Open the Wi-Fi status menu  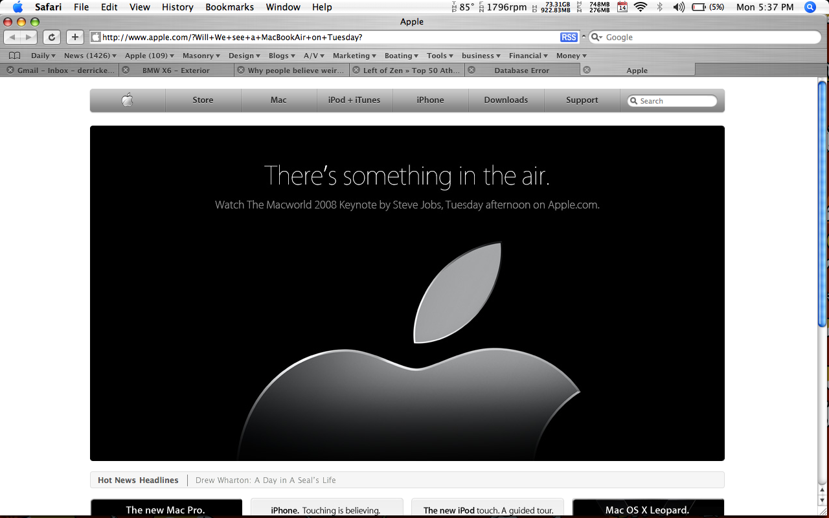[x=641, y=7]
